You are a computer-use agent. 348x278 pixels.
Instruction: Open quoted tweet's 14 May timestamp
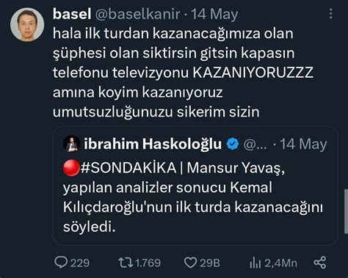coord(303,144)
